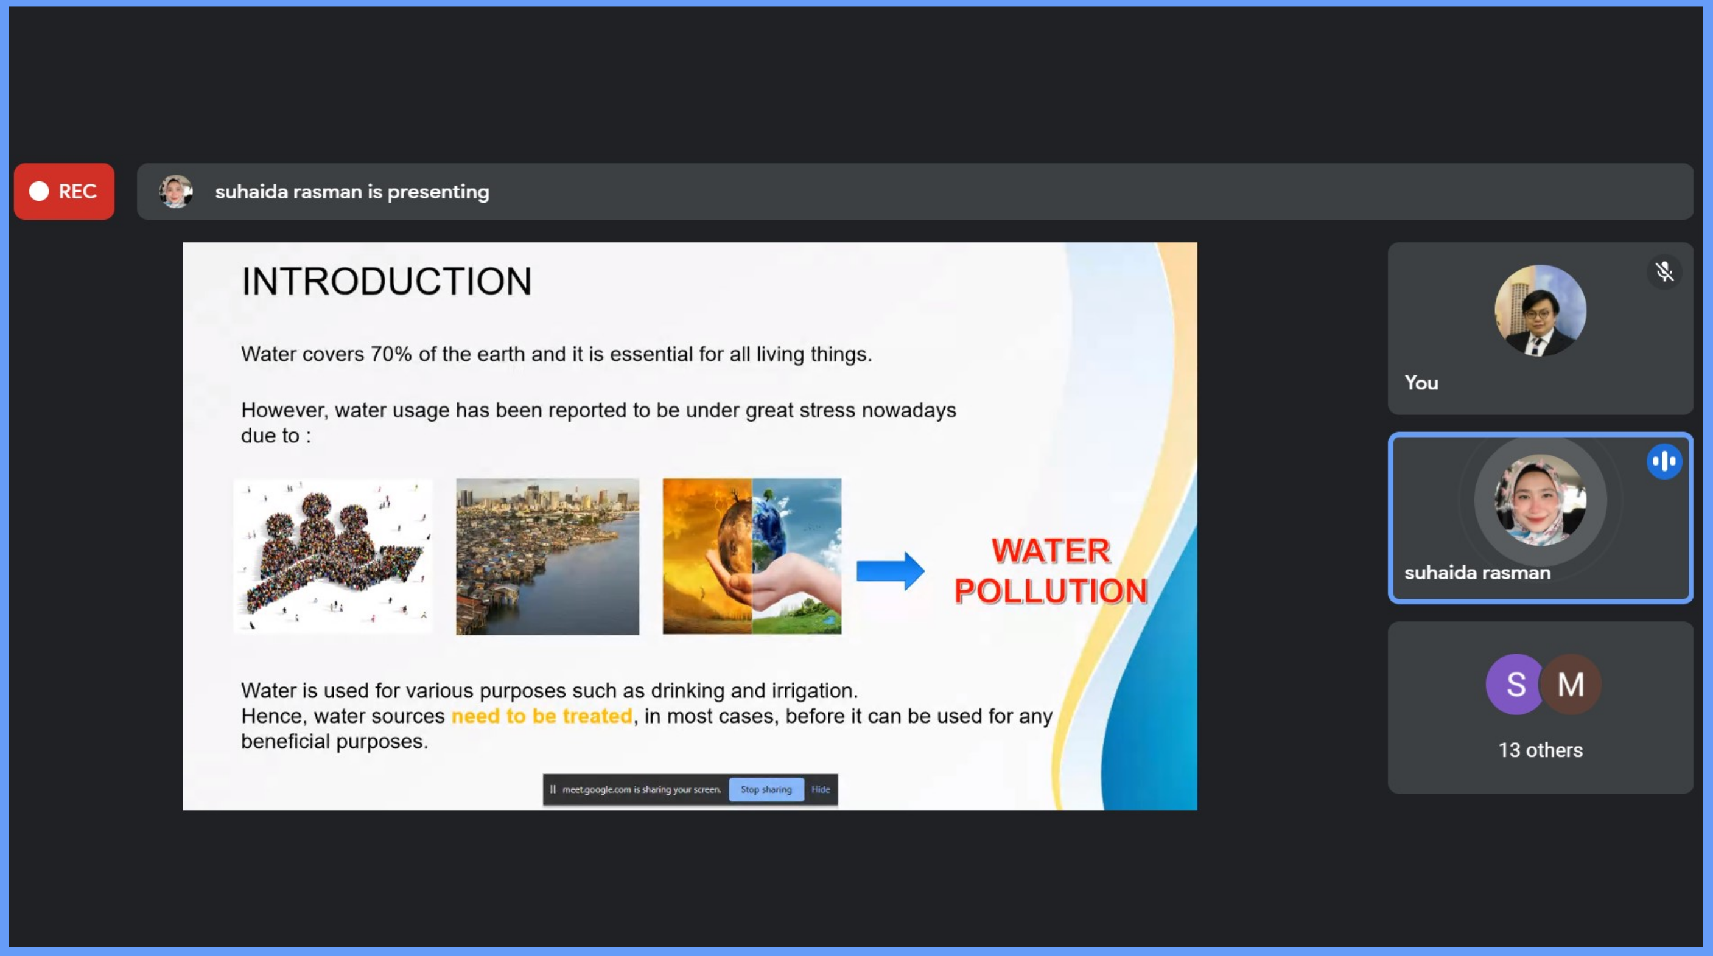Screen dimensions: 1713x956
Task: Click your profile picture in You tile
Action: [x=1540, y=310]
